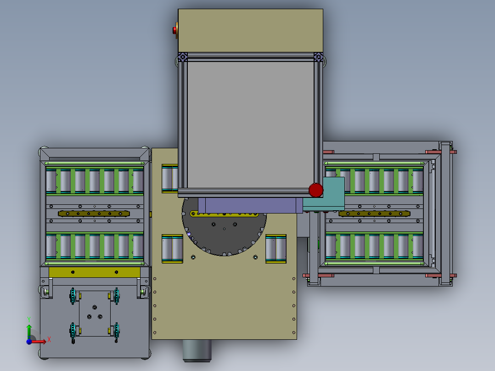Select the square mounting plate between the four sprockets
The image size is (495, 371).
[95, 313]
